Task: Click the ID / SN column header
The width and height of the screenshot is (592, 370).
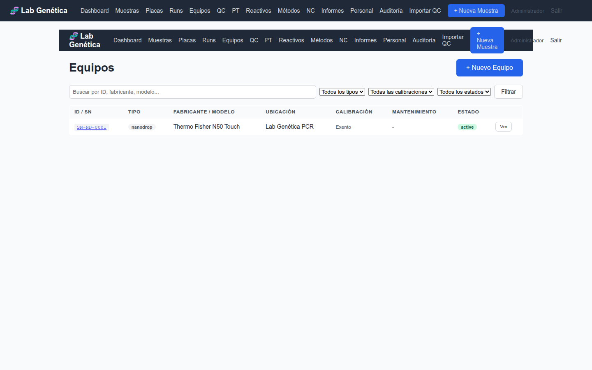Action: point(83,112)
